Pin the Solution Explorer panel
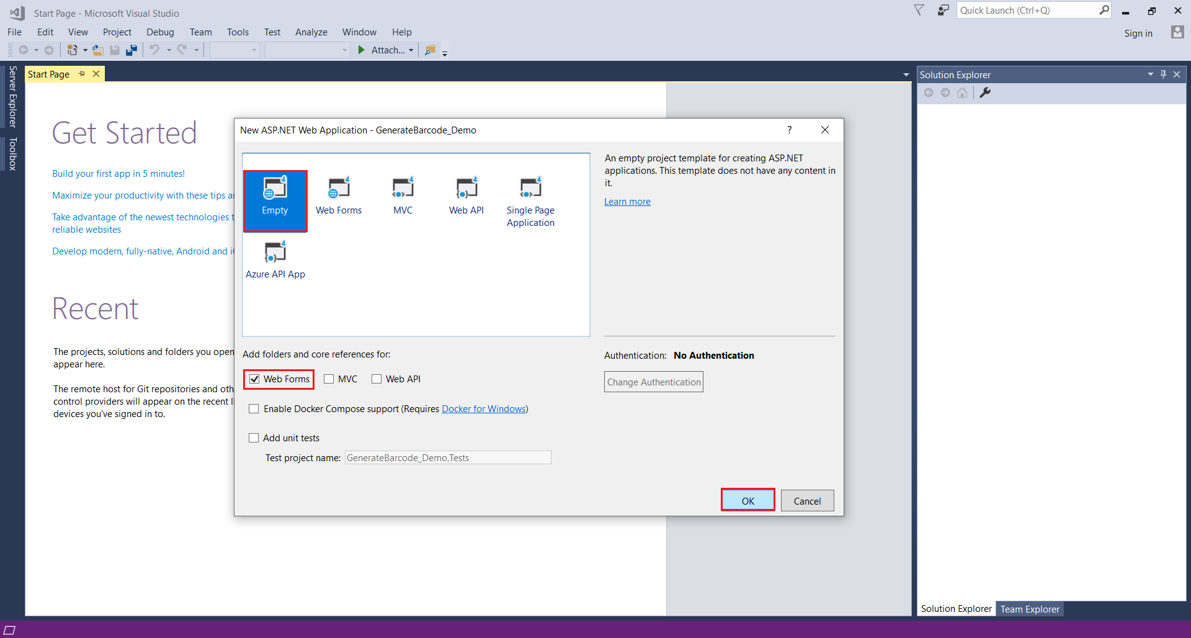Screen dimensions: 1191x638 click(1163, 74)
